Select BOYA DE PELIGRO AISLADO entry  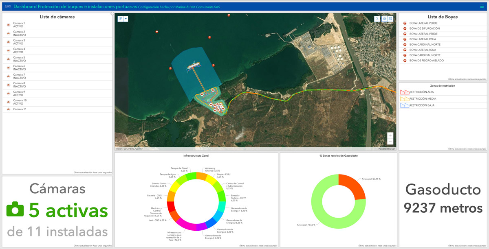coord(426,61)
